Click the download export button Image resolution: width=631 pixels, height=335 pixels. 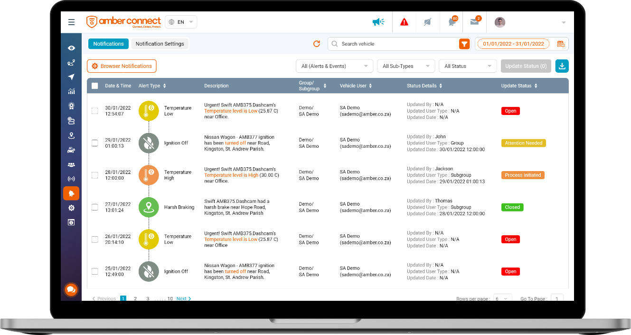click(x=562, y=66)
